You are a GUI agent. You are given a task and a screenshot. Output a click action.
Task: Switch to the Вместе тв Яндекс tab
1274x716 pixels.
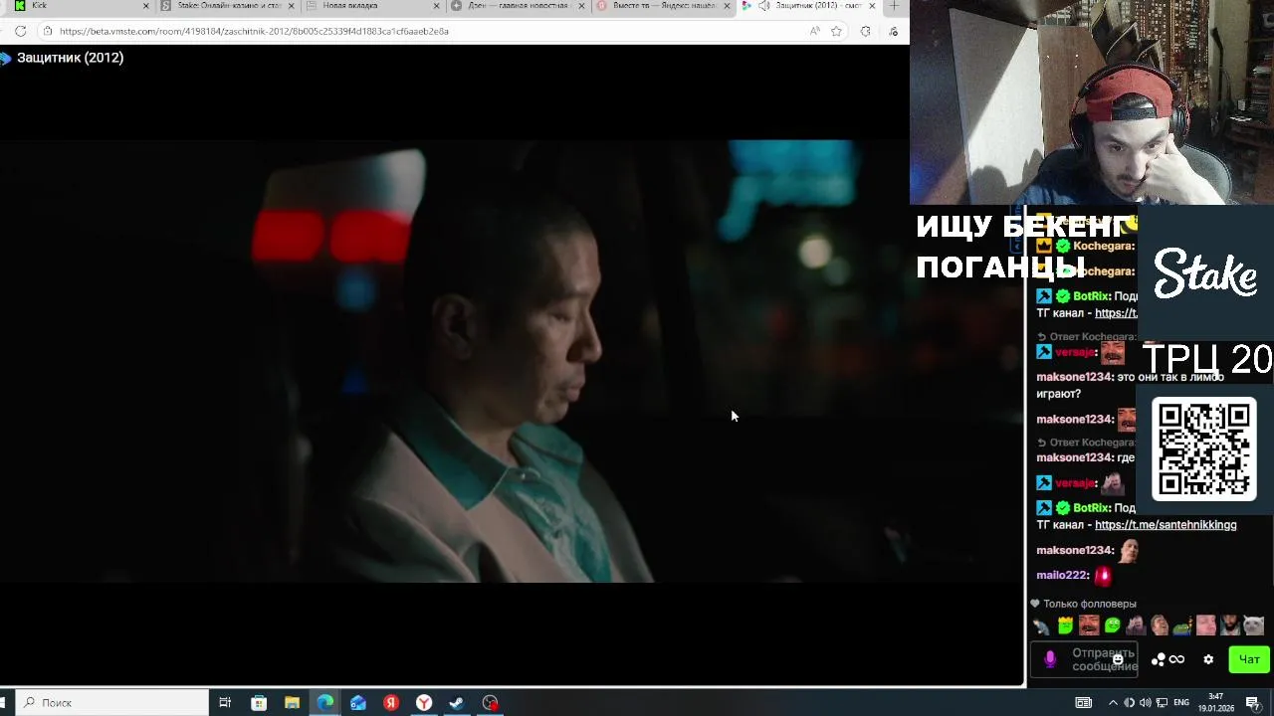[662, 6]
